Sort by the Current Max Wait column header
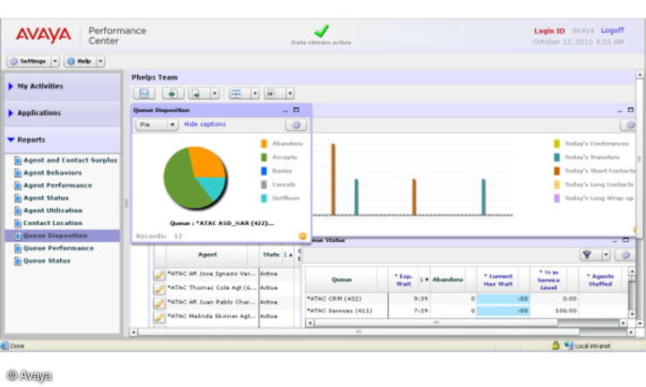Image resolution: width=646 pixels, height=387 pixels. (498, 279)
